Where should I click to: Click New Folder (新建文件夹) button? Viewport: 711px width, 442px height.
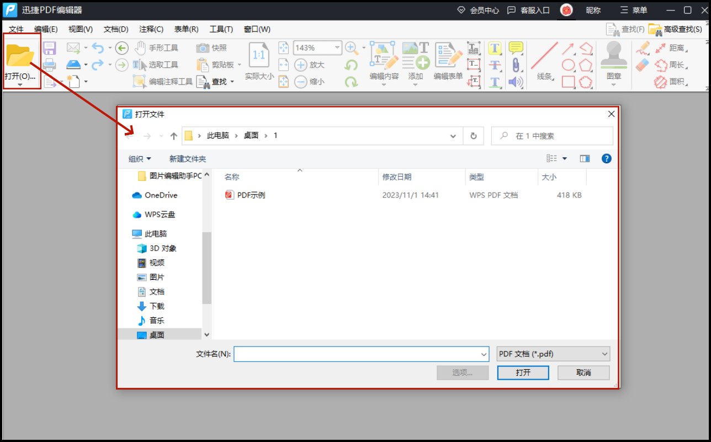[188, 159]
